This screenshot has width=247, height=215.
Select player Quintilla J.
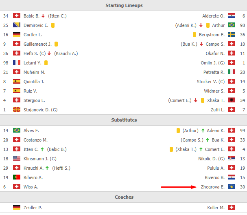[x=34, y=82]
